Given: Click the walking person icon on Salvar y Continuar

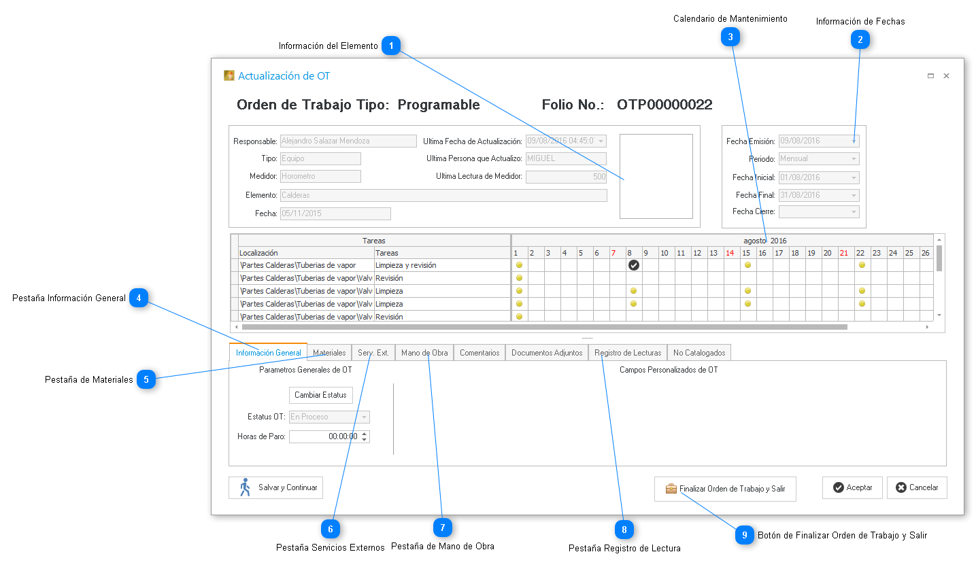Looking at the screenshot, I should pyautogui.click(x=245, y=487).
